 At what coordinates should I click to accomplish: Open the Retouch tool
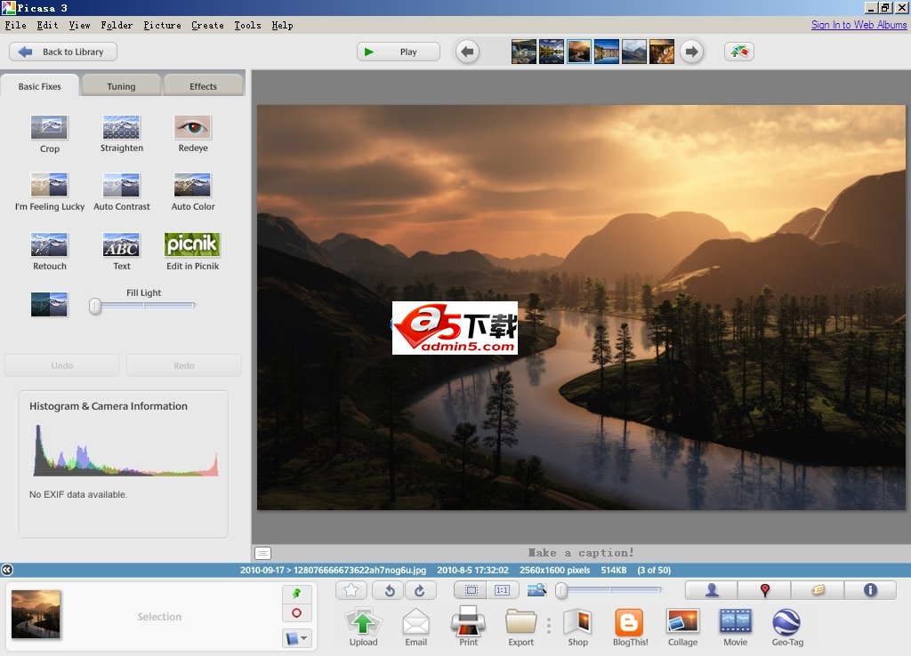pos(50,252)
